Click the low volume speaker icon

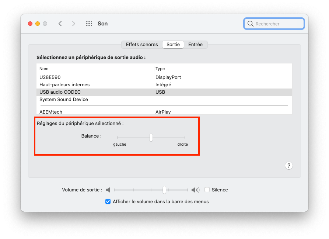108,190
